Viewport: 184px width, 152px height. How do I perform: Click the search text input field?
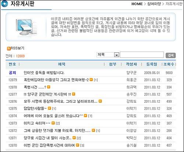tap(142, 55)
